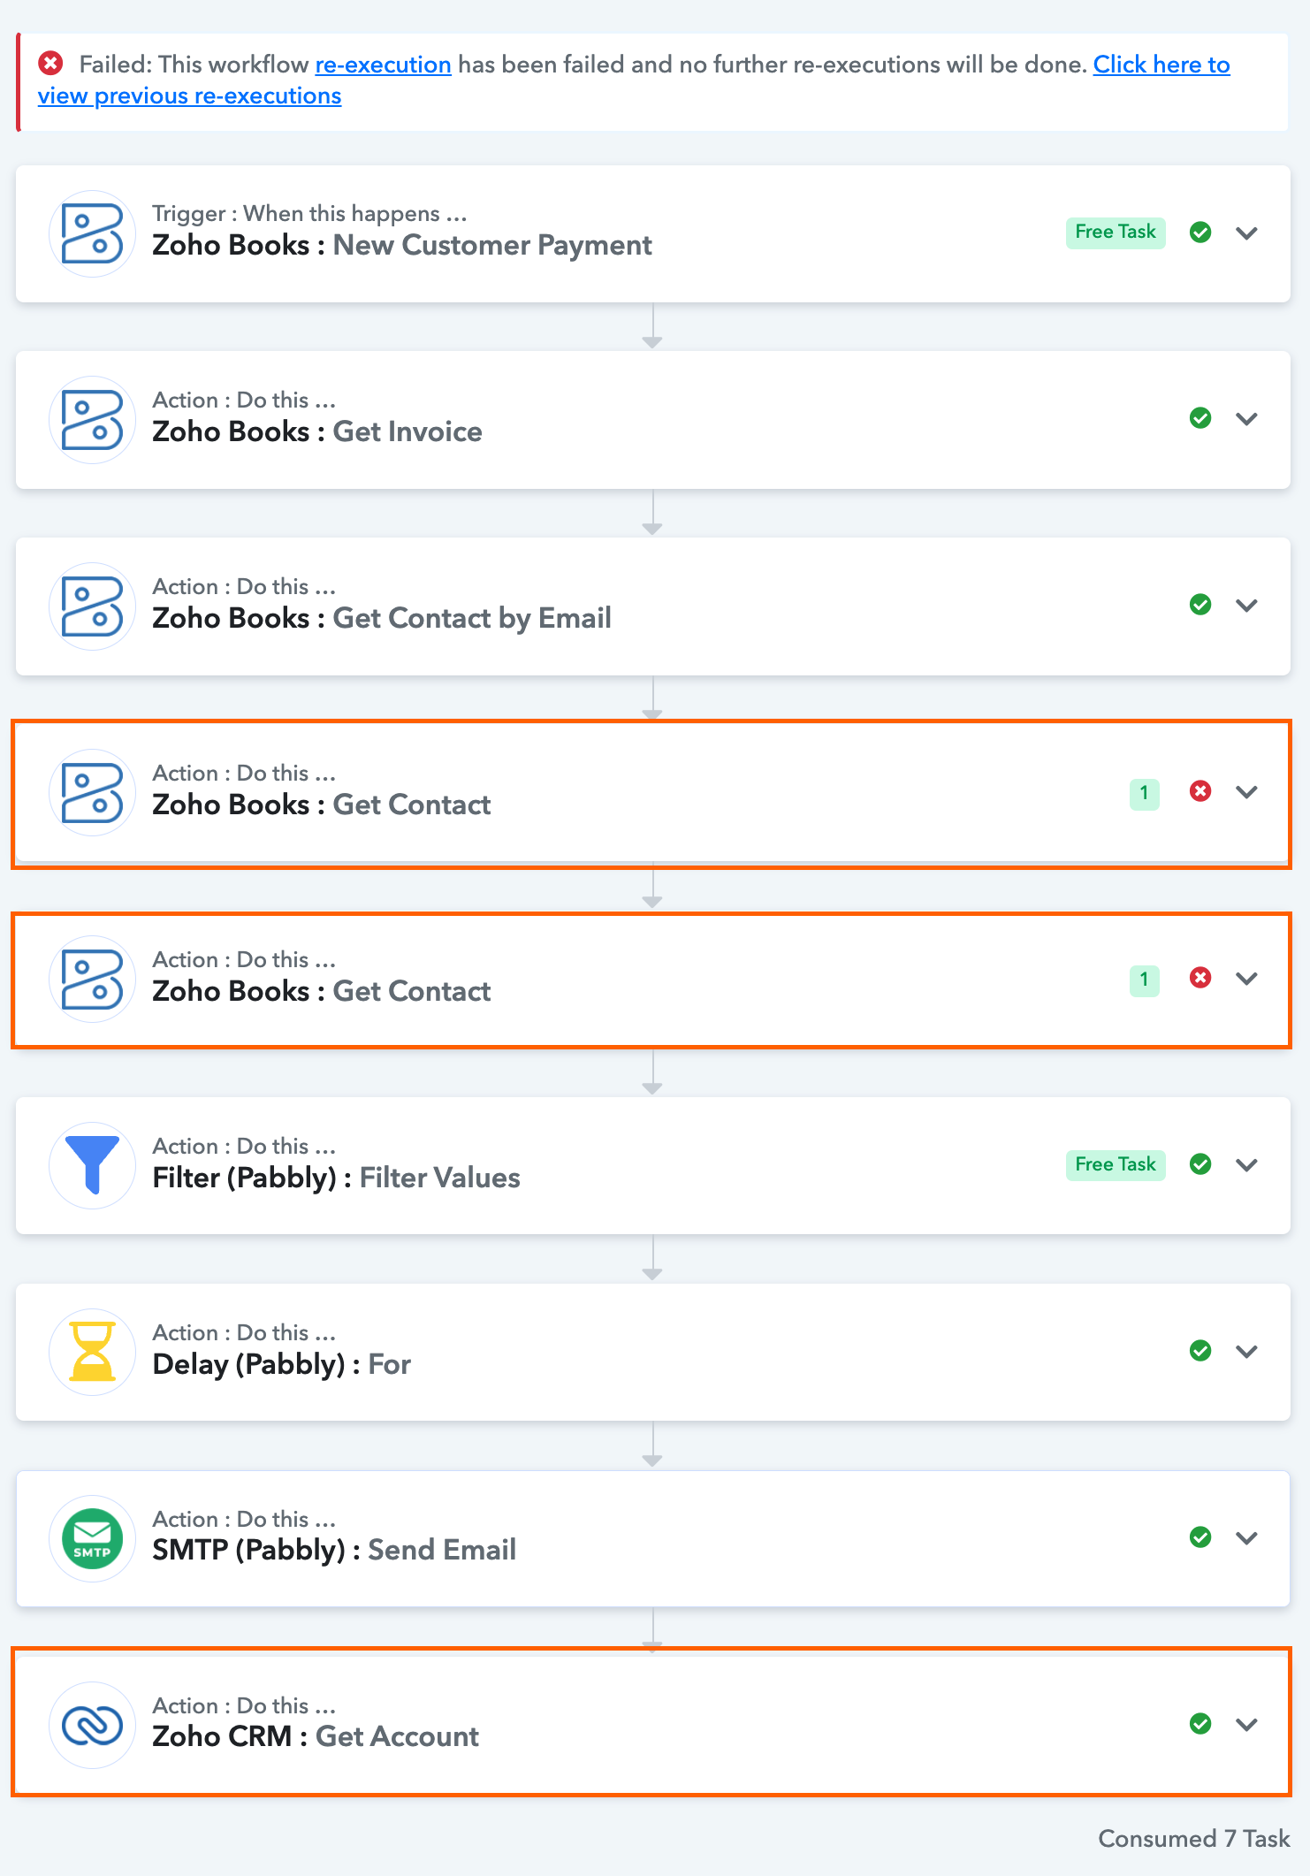Click the Zoho Books icon on New Customer Payment trigger

coord(92,234)
